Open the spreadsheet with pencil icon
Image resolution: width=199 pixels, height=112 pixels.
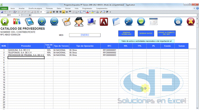coord(66,22)
